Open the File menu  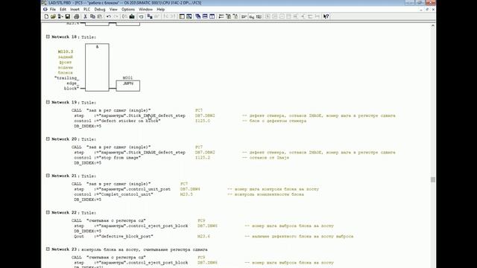53,10
